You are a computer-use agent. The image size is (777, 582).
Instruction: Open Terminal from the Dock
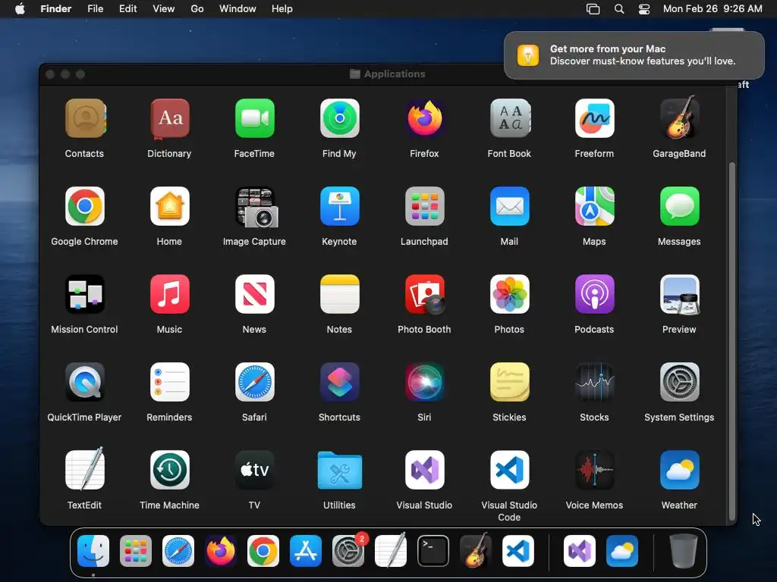(x=433, y=550)
